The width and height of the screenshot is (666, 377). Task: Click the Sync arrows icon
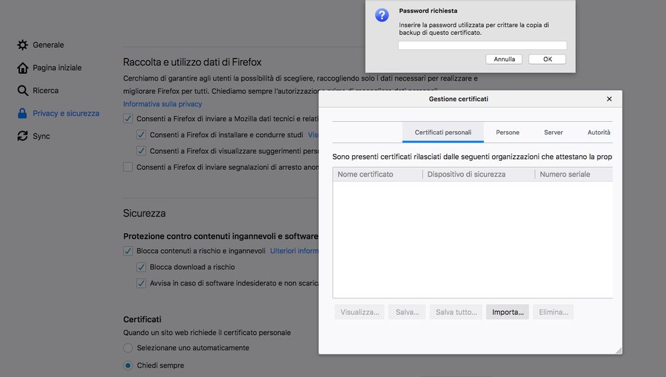pyautogui.click(x=23, y=136)
